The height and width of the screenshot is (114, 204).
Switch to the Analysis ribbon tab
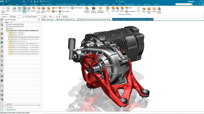pos(83,4)
